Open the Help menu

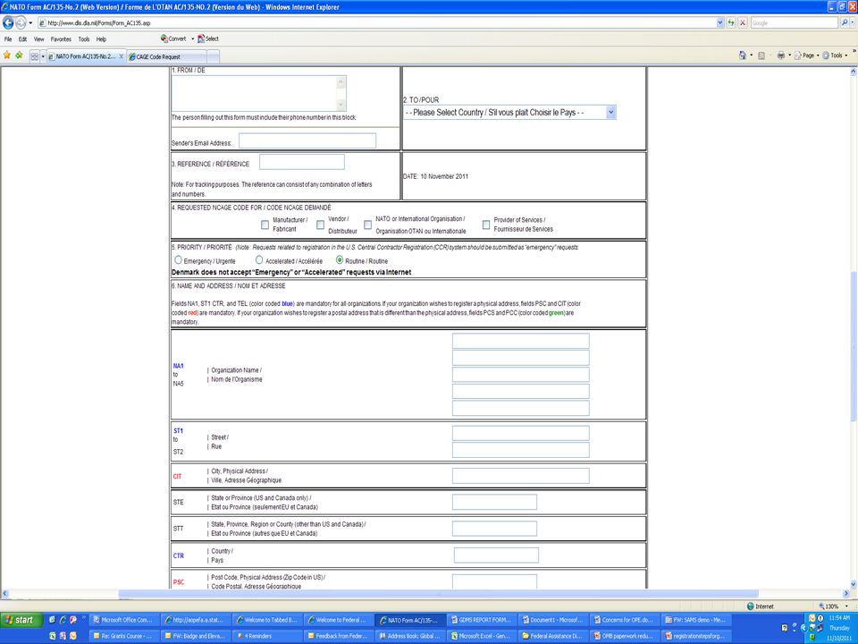(x=101, y=39)
